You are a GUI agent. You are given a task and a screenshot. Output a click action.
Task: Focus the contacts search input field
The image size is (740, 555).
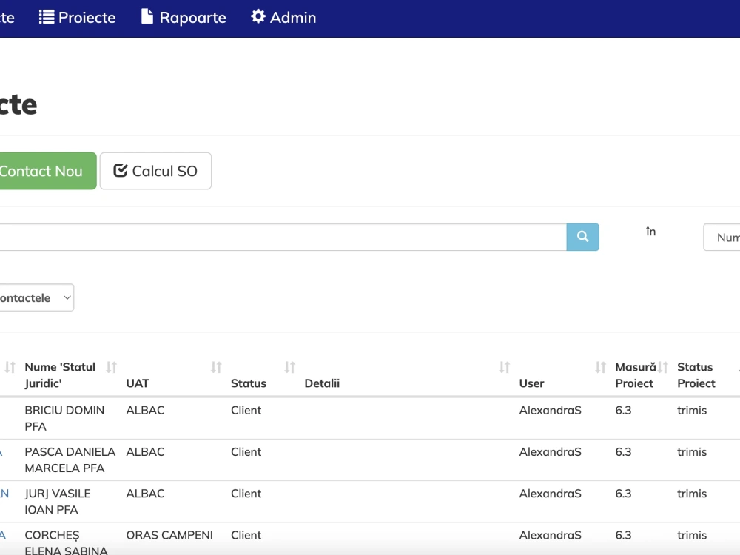pyautogui.click(x=283, y=237)
